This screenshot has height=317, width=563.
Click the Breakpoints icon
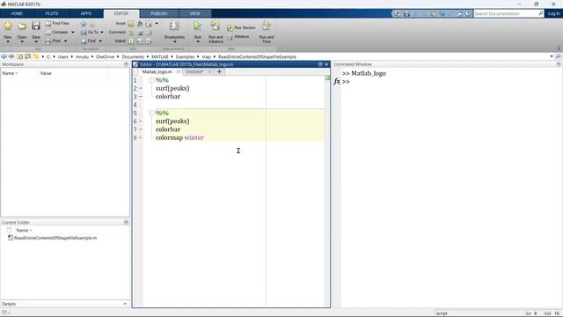174,26
